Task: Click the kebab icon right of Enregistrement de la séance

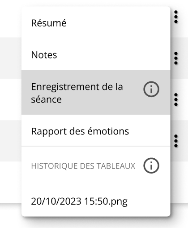Action: point(176,99)
